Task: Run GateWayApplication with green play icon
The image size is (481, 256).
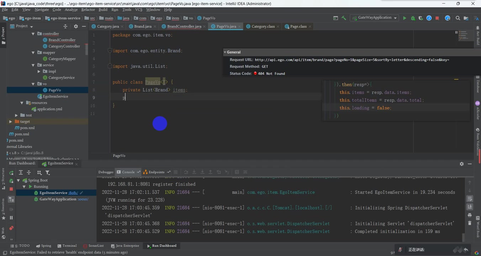Action: click(x=405, y=18)
